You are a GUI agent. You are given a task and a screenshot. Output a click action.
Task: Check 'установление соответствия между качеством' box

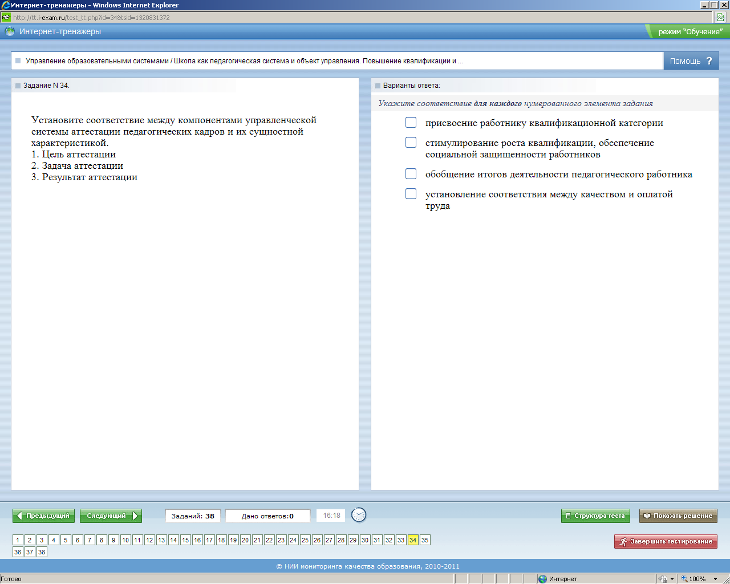[x=411, y=194]
